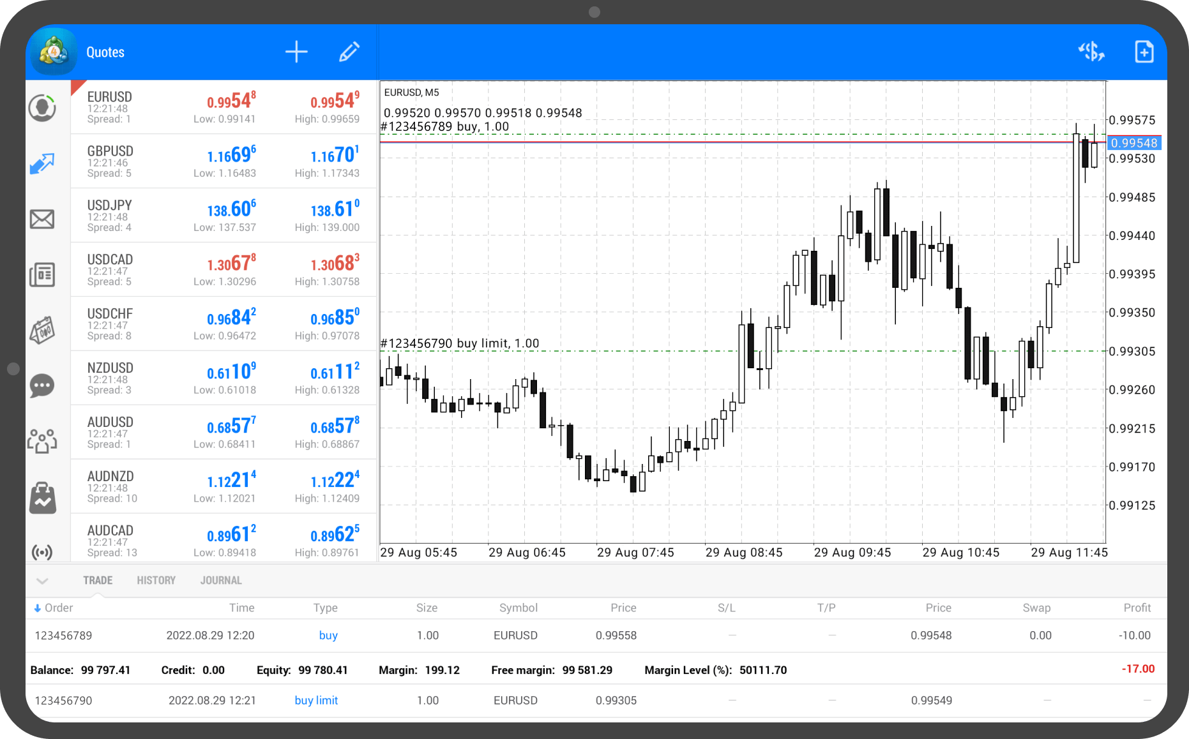Tap the pencil edit quotes icon
This screenshot has width=1189, height=739.
[349, 52]
